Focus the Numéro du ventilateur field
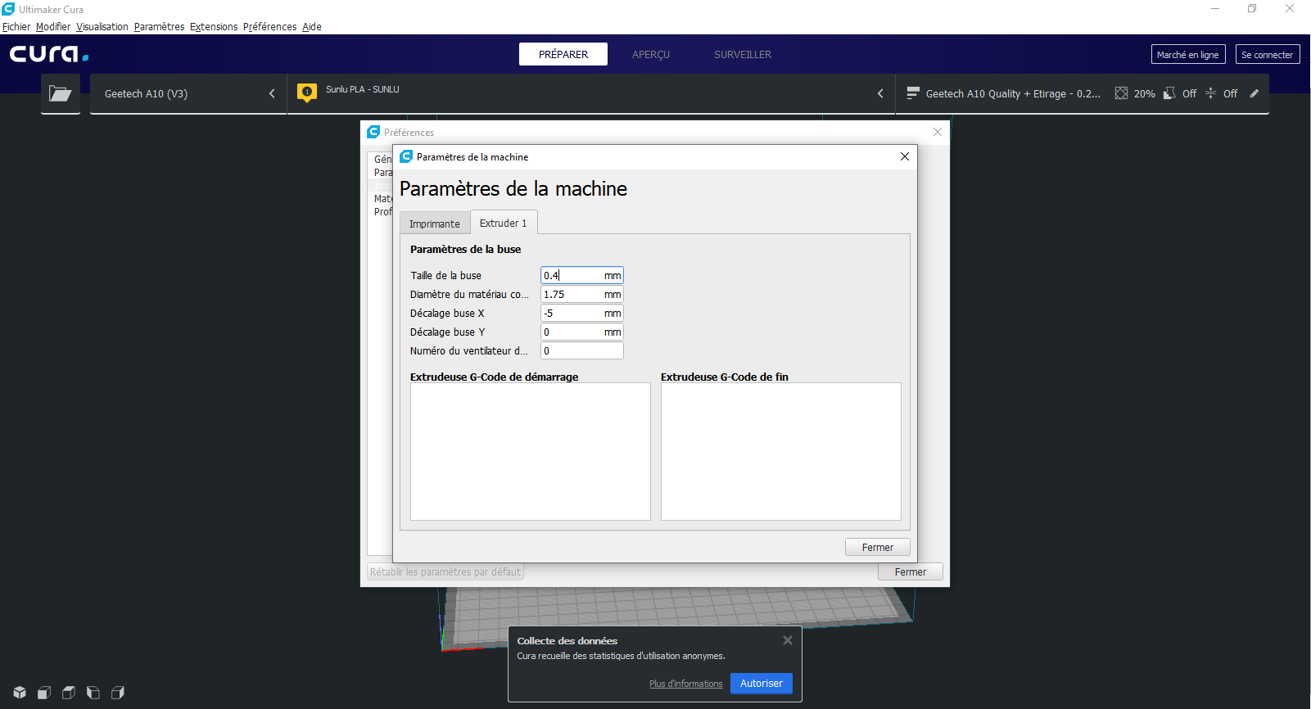Viewport: 1311px width, 709px height. pyautogui.click(x=582, y=350)
